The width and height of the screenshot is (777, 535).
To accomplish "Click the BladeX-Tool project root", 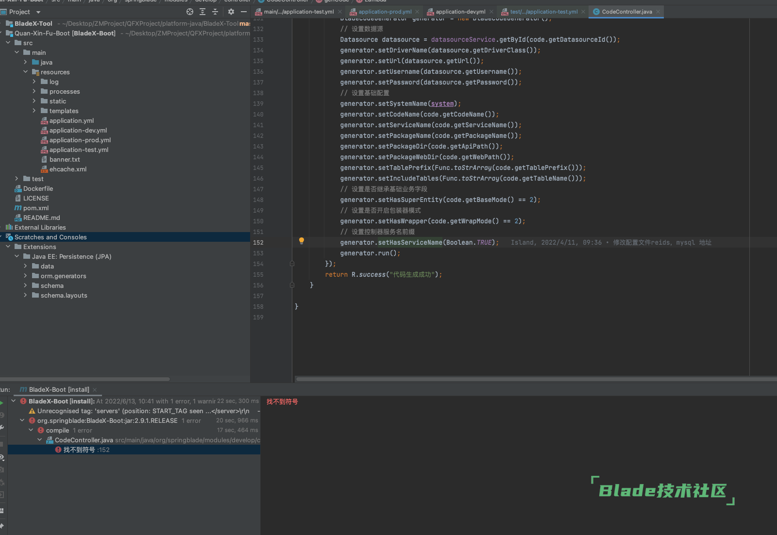I will click(125, 23).
